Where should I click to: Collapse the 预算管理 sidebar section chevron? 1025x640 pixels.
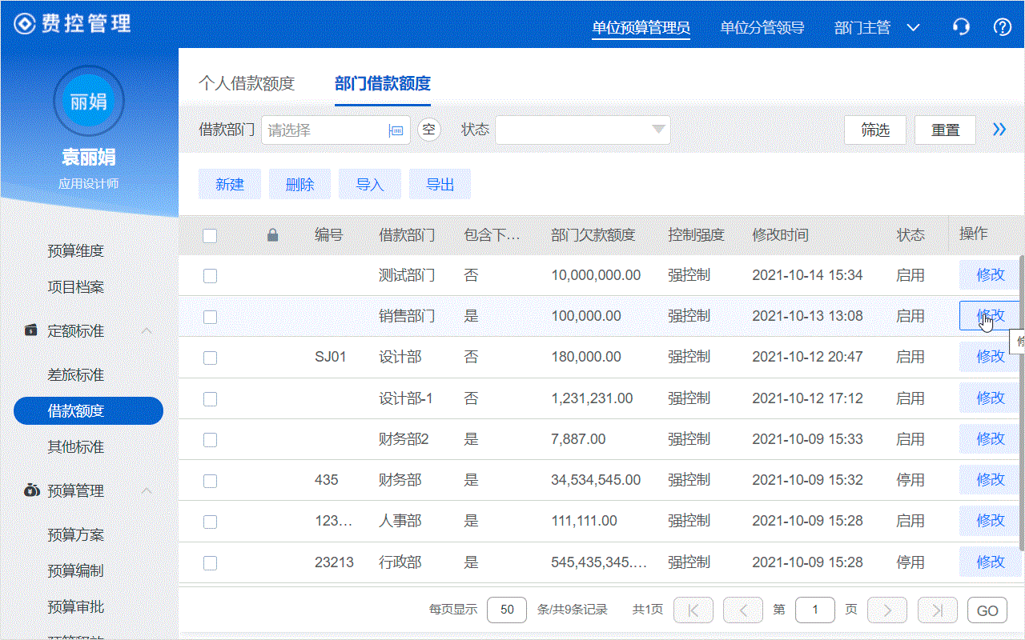[147, 490]
